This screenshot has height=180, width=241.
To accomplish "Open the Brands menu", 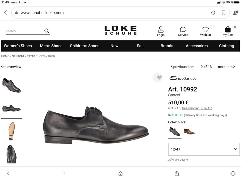I will [x=167, y=46].
